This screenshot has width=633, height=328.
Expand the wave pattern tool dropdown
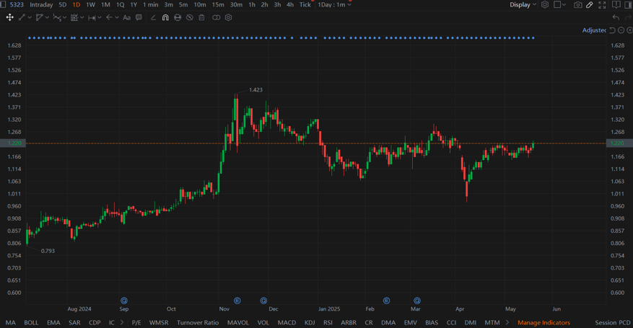(64, 17)
